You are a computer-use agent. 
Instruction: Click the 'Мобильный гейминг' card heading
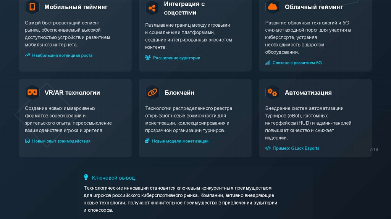76,7
